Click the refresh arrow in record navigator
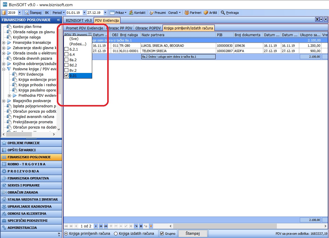Image resolution: width=329 pixels, height=238 pixels. (136, 226)
